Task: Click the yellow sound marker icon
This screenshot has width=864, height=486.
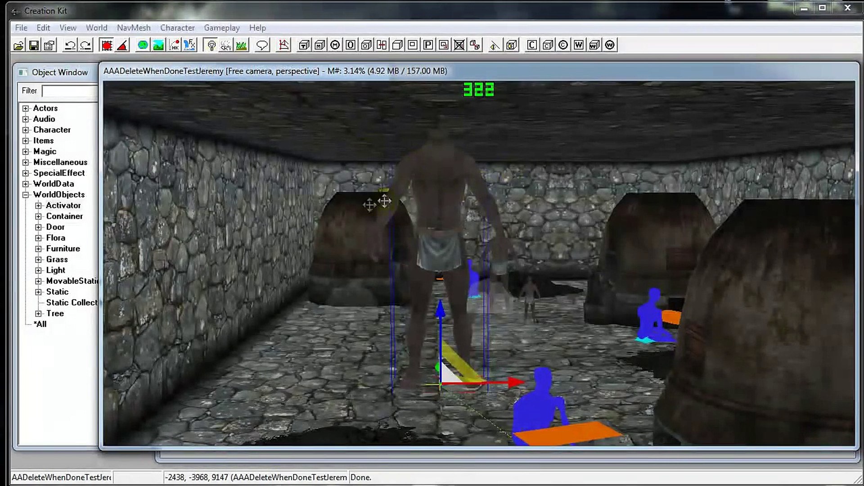Action: coord(495,45)
